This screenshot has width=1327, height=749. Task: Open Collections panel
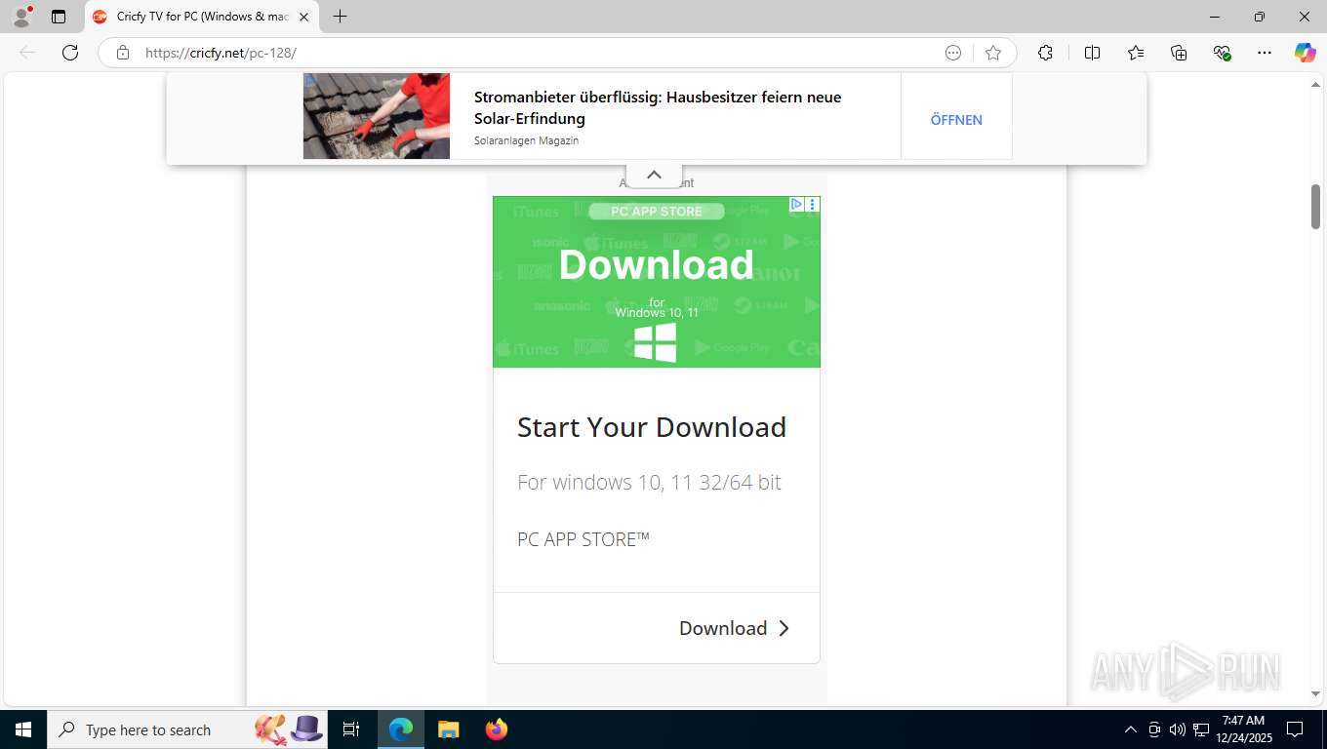[1179, 53]
